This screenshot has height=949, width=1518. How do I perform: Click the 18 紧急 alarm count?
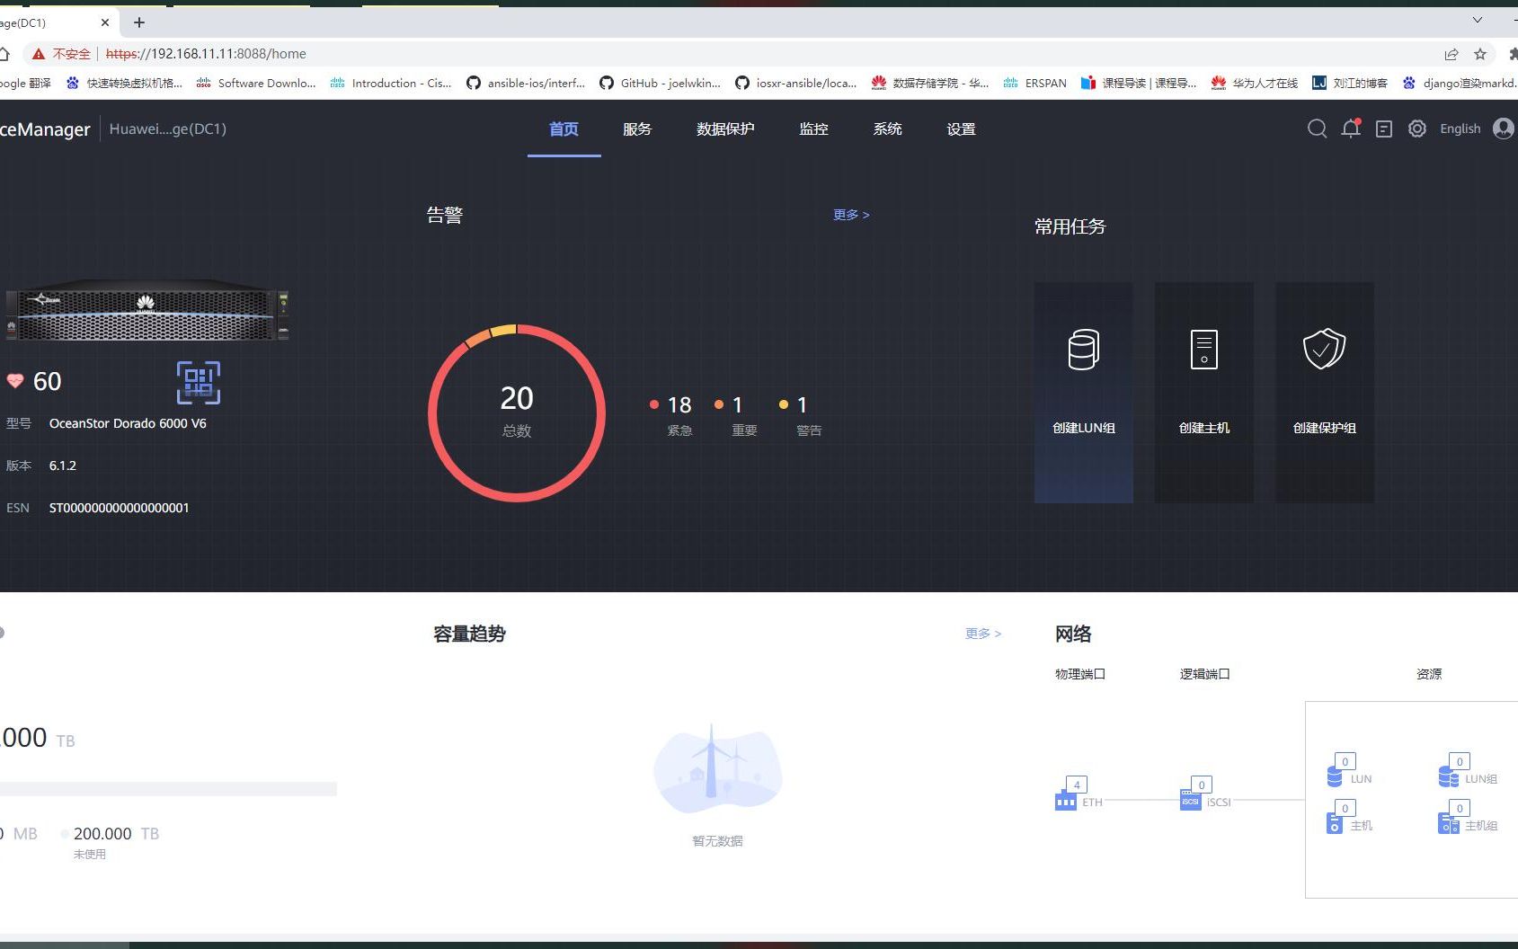pos(671,416)
